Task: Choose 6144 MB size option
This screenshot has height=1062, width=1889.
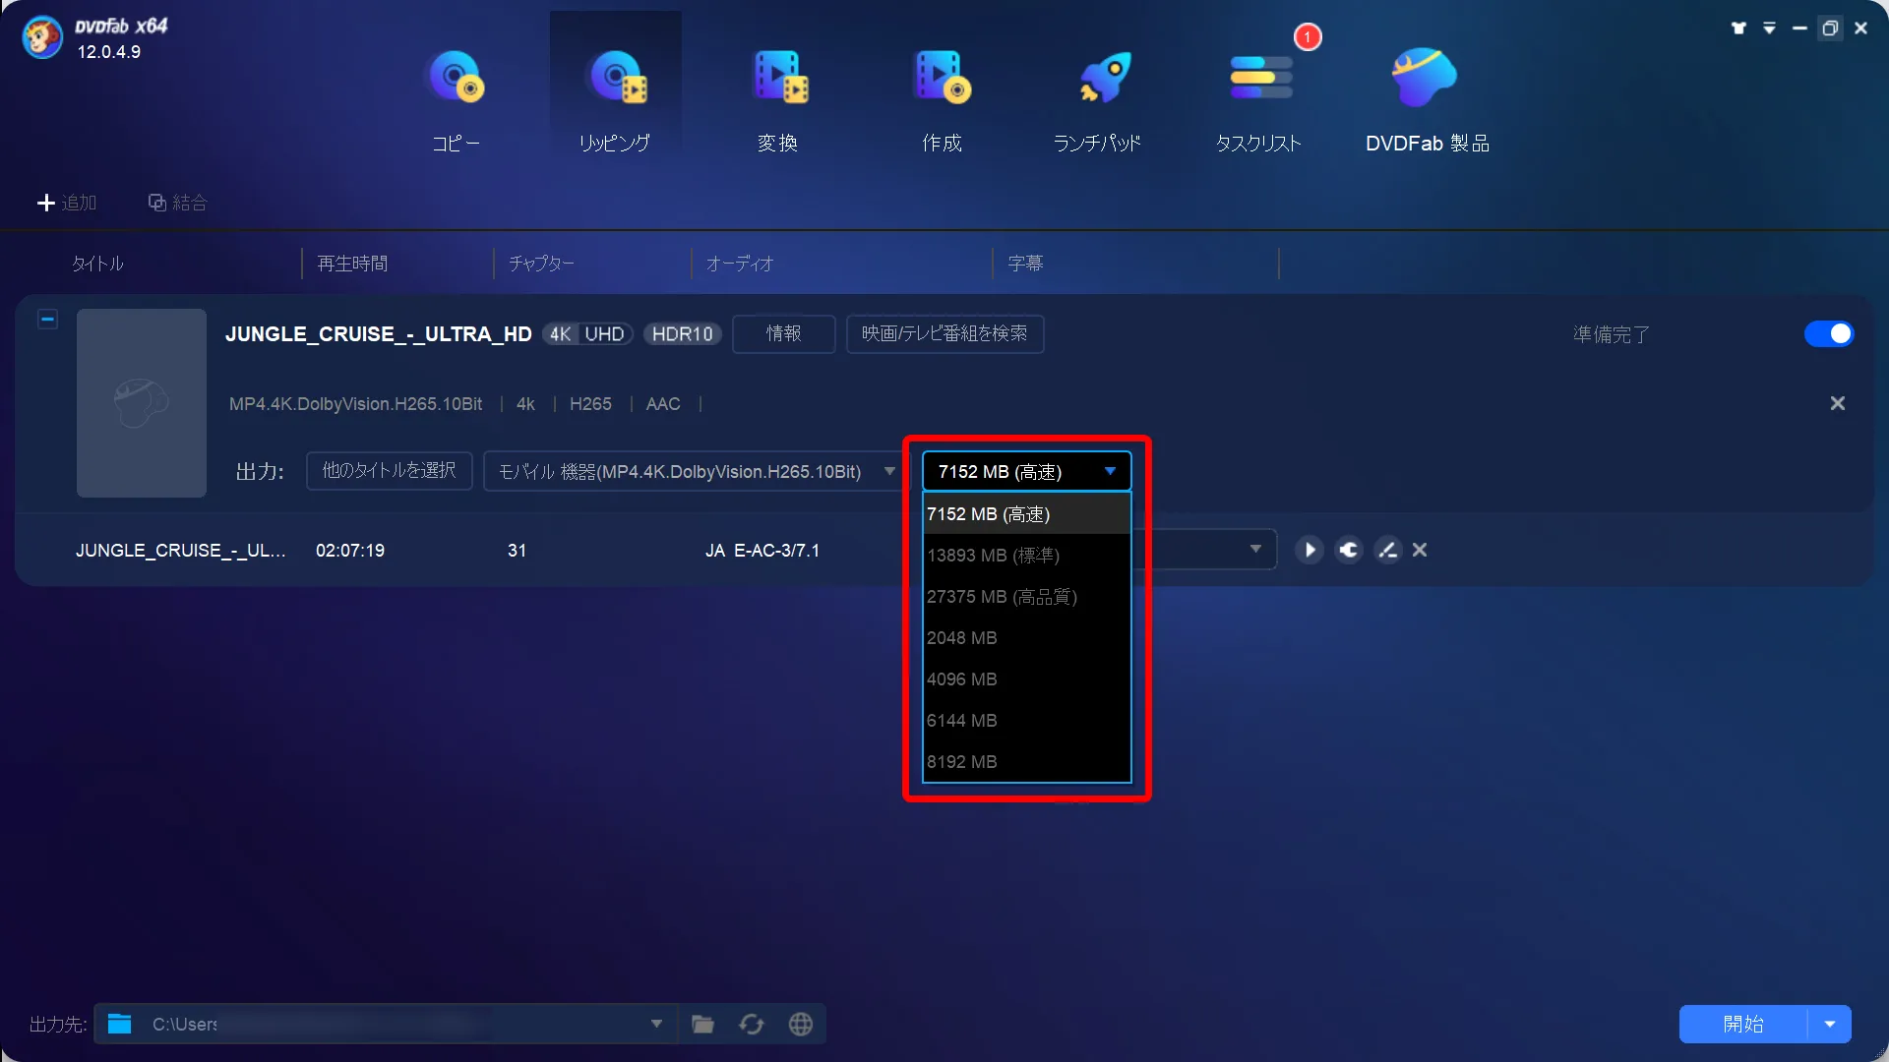Action: [1026, 721]
